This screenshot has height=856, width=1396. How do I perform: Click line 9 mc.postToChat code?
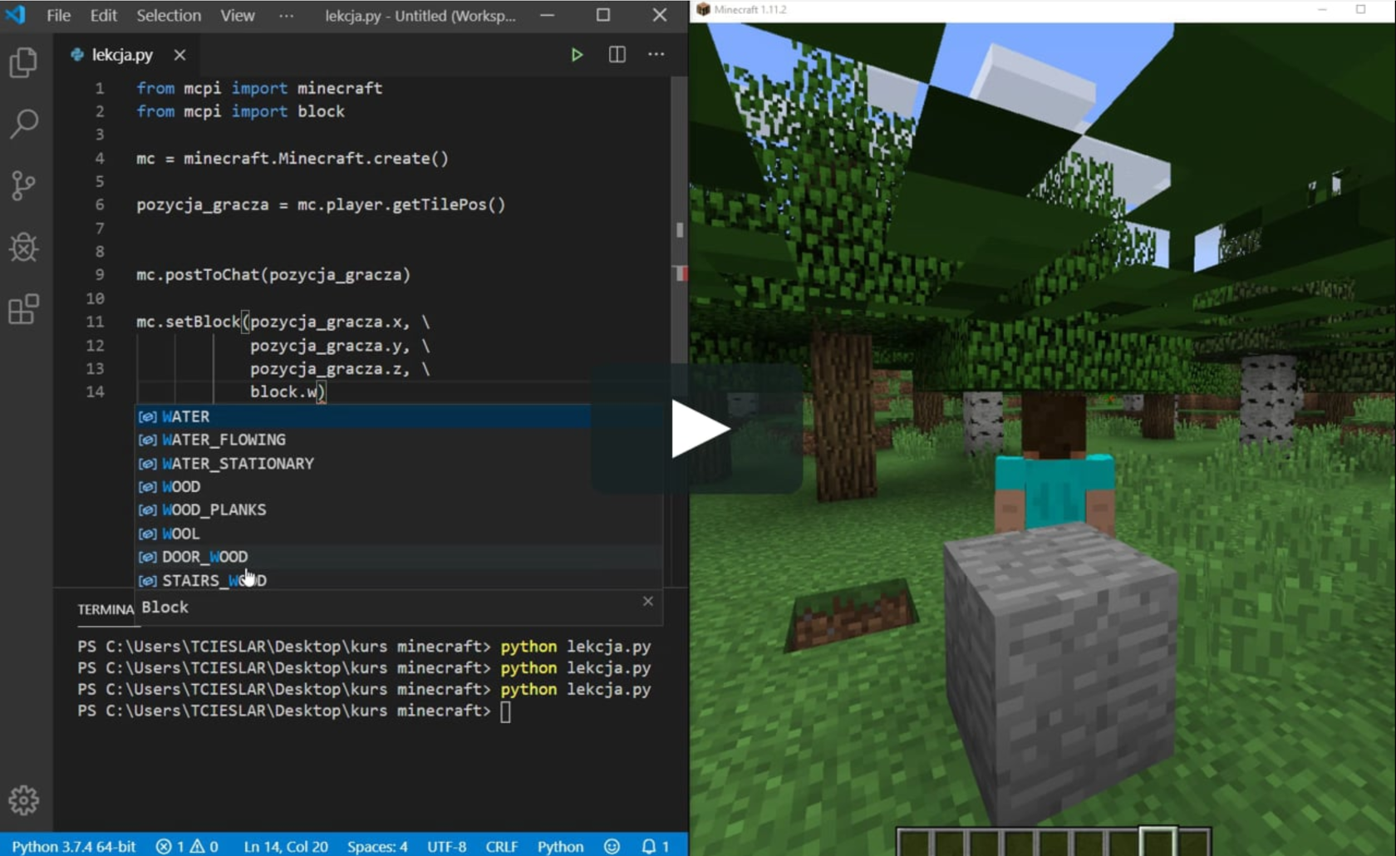tap(273, 274)
